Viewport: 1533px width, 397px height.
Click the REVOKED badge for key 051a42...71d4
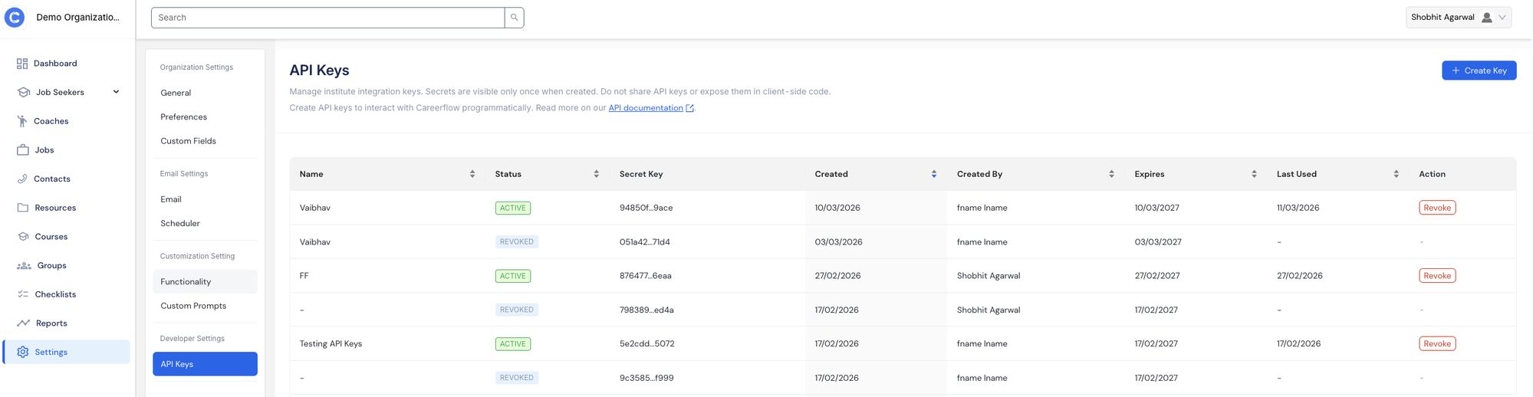point(516,241)
